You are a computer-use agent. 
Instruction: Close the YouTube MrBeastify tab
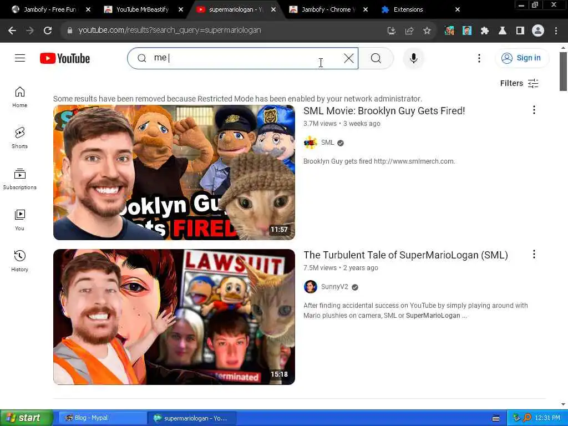tap(181, 9)
